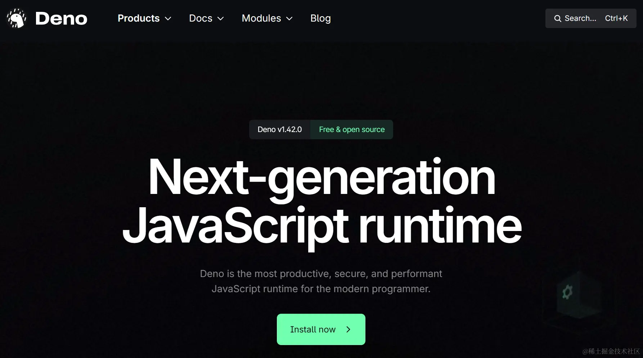
Task: Expand the Docs dropdown chevron
Action: (220, 19)
